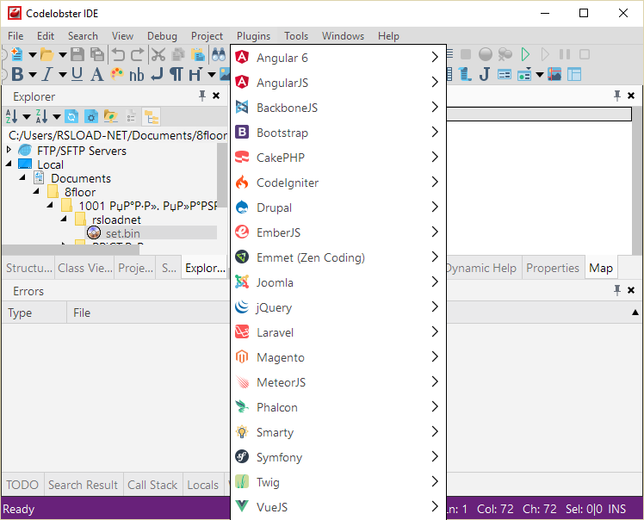Click the Open folder icon
The image size is (644, 520).
click(46, 54)
